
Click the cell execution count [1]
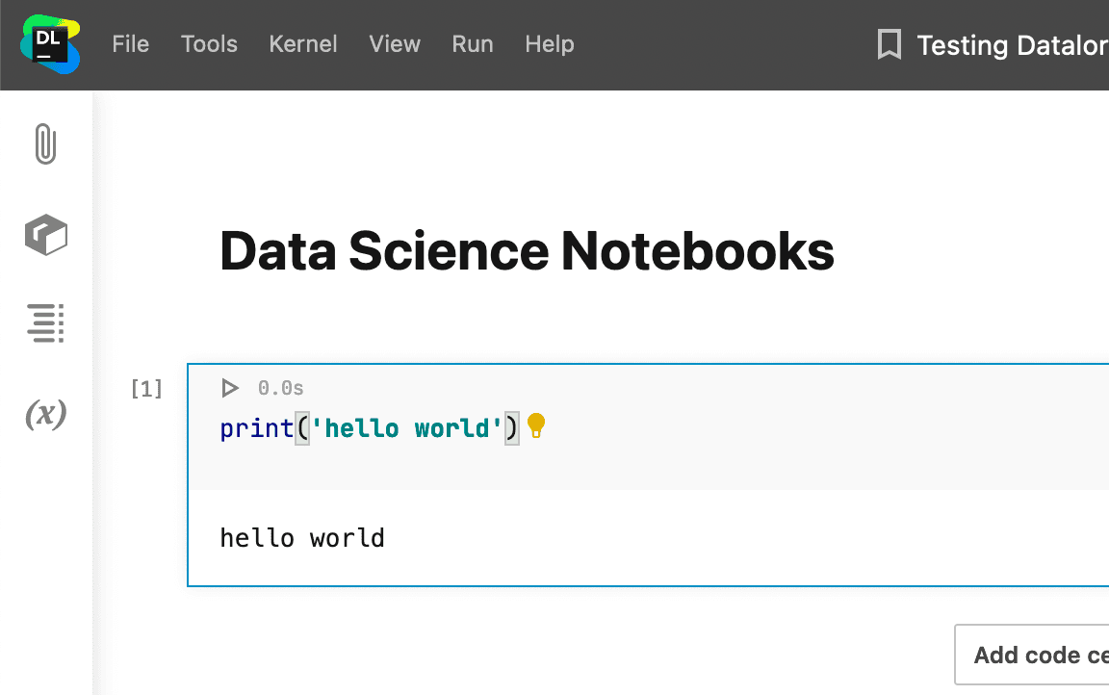point(146,388)
